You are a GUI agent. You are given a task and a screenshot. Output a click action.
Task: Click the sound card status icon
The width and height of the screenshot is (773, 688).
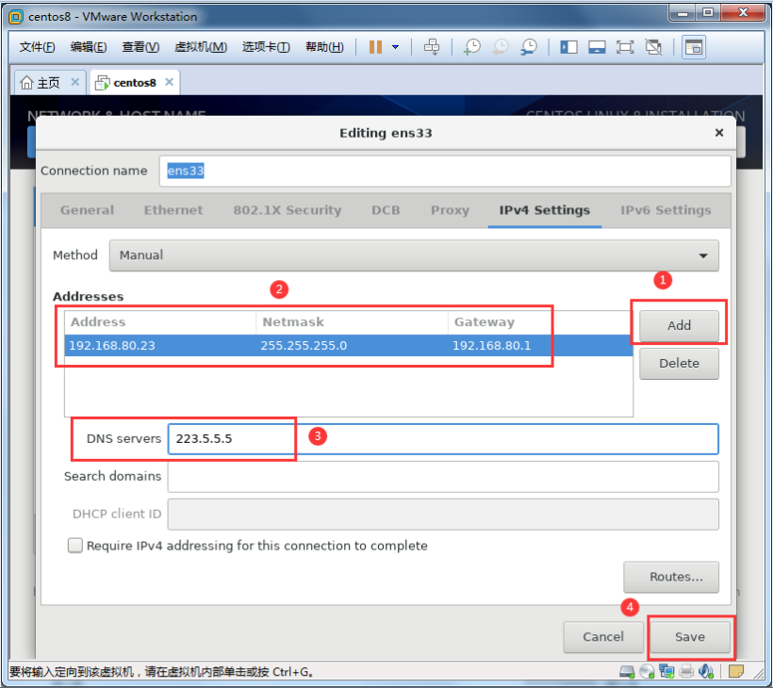707,671
